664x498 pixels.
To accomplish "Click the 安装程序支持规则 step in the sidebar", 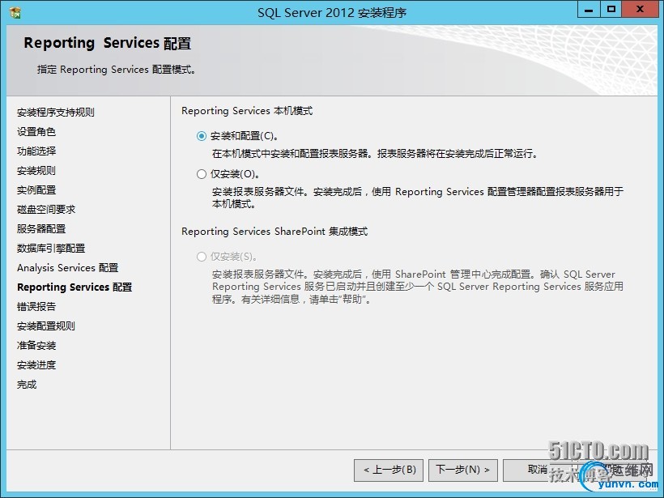I will pos(56,113).
